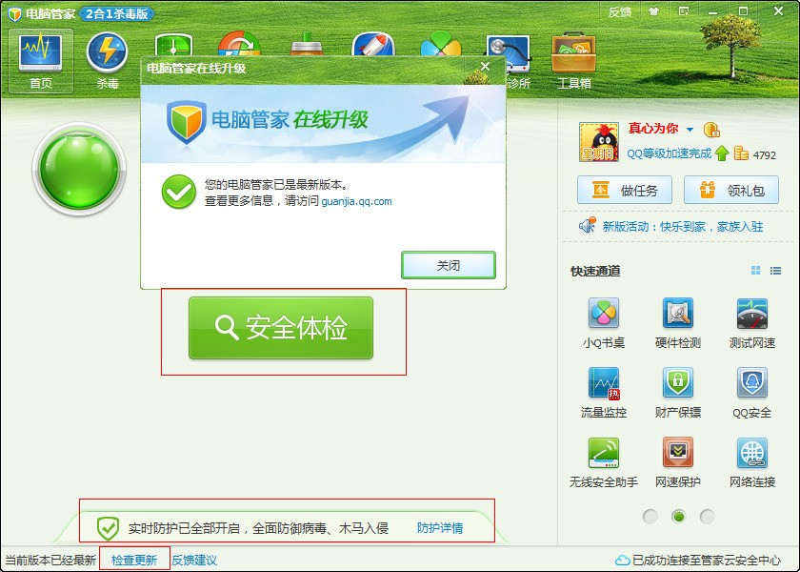Open the message icon in title bar

pos(684,11)
